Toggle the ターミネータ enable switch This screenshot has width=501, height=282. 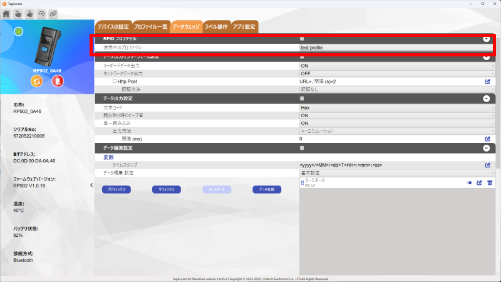tap(469, 183)
